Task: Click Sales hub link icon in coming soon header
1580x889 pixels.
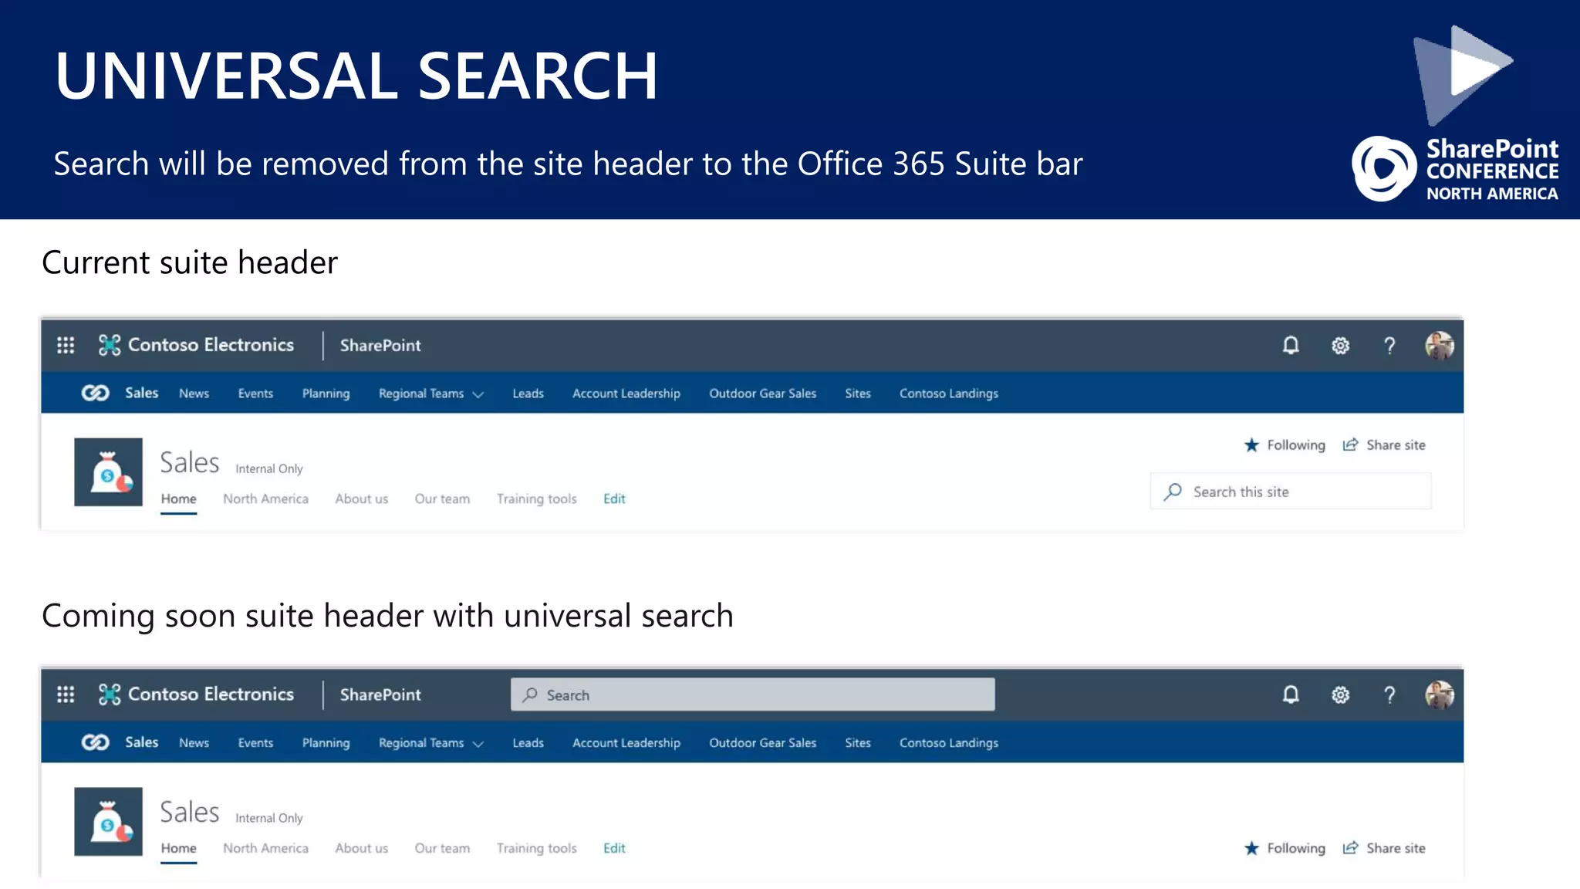Action: [95, 742]
